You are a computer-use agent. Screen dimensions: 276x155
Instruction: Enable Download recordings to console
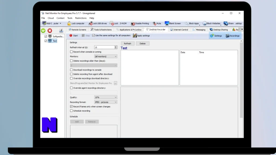click(71, 70)
